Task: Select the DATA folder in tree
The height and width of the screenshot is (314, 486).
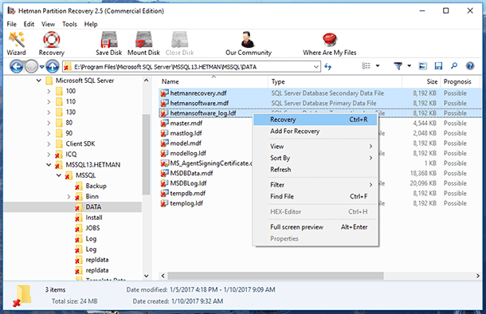Action: [93, 207]
